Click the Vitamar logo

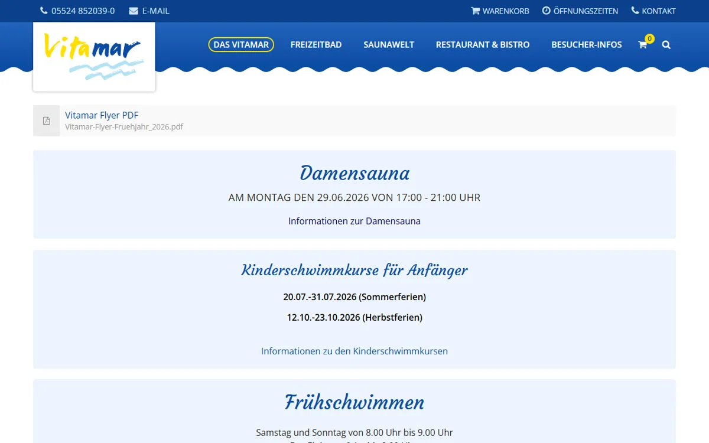[94, 57]
